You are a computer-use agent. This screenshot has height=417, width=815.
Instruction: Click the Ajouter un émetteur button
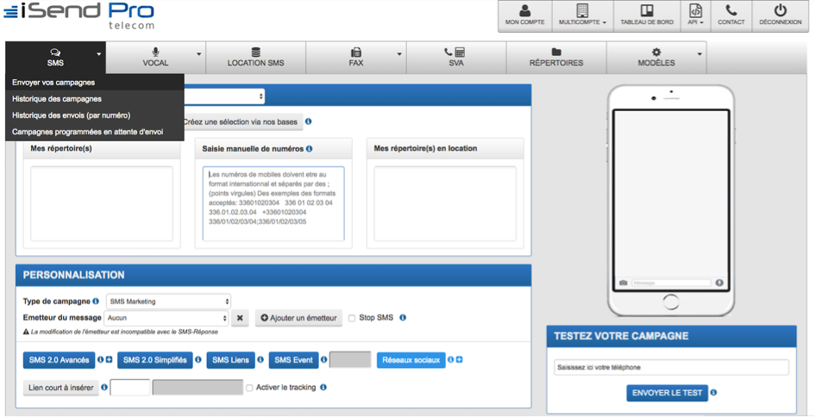point(299,318)
